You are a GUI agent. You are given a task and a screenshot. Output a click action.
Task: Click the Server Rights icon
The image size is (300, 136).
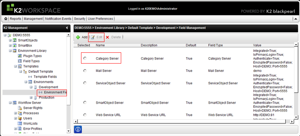(x=20, y=108)
